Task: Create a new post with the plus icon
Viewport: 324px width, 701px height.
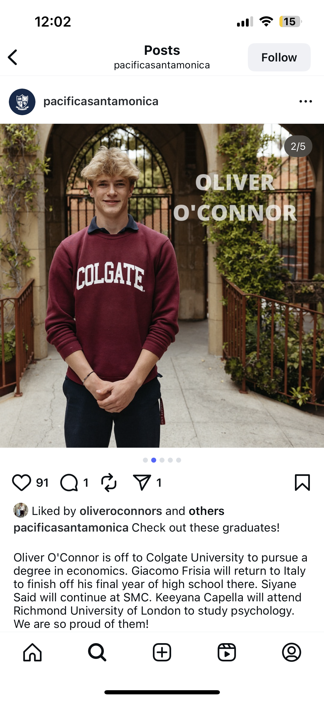Action: [162, 652]
